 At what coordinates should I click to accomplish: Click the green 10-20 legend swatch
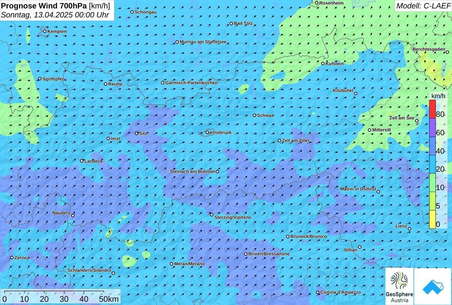(x=432, y=183)
